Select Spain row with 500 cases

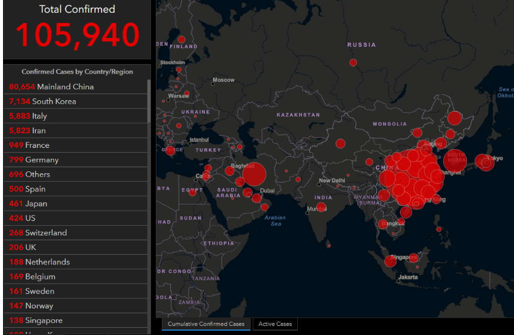point(75,189)
